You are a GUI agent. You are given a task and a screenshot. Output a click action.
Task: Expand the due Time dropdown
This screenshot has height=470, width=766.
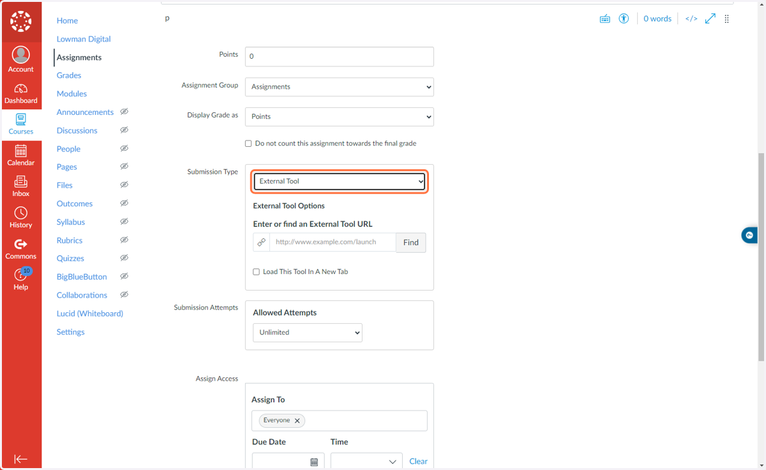(x=366, y=462)
